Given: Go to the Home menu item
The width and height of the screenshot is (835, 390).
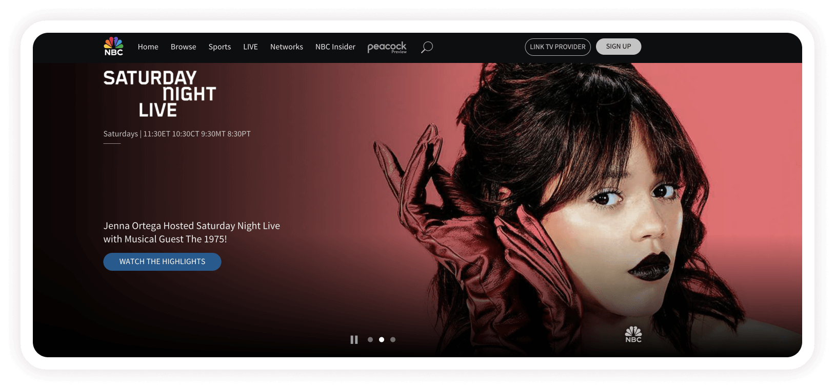Looking at the screenshot, I should pos(148,47).
